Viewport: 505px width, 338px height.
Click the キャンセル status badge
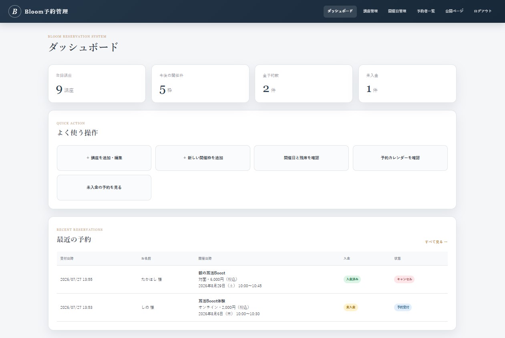[404, 279]
